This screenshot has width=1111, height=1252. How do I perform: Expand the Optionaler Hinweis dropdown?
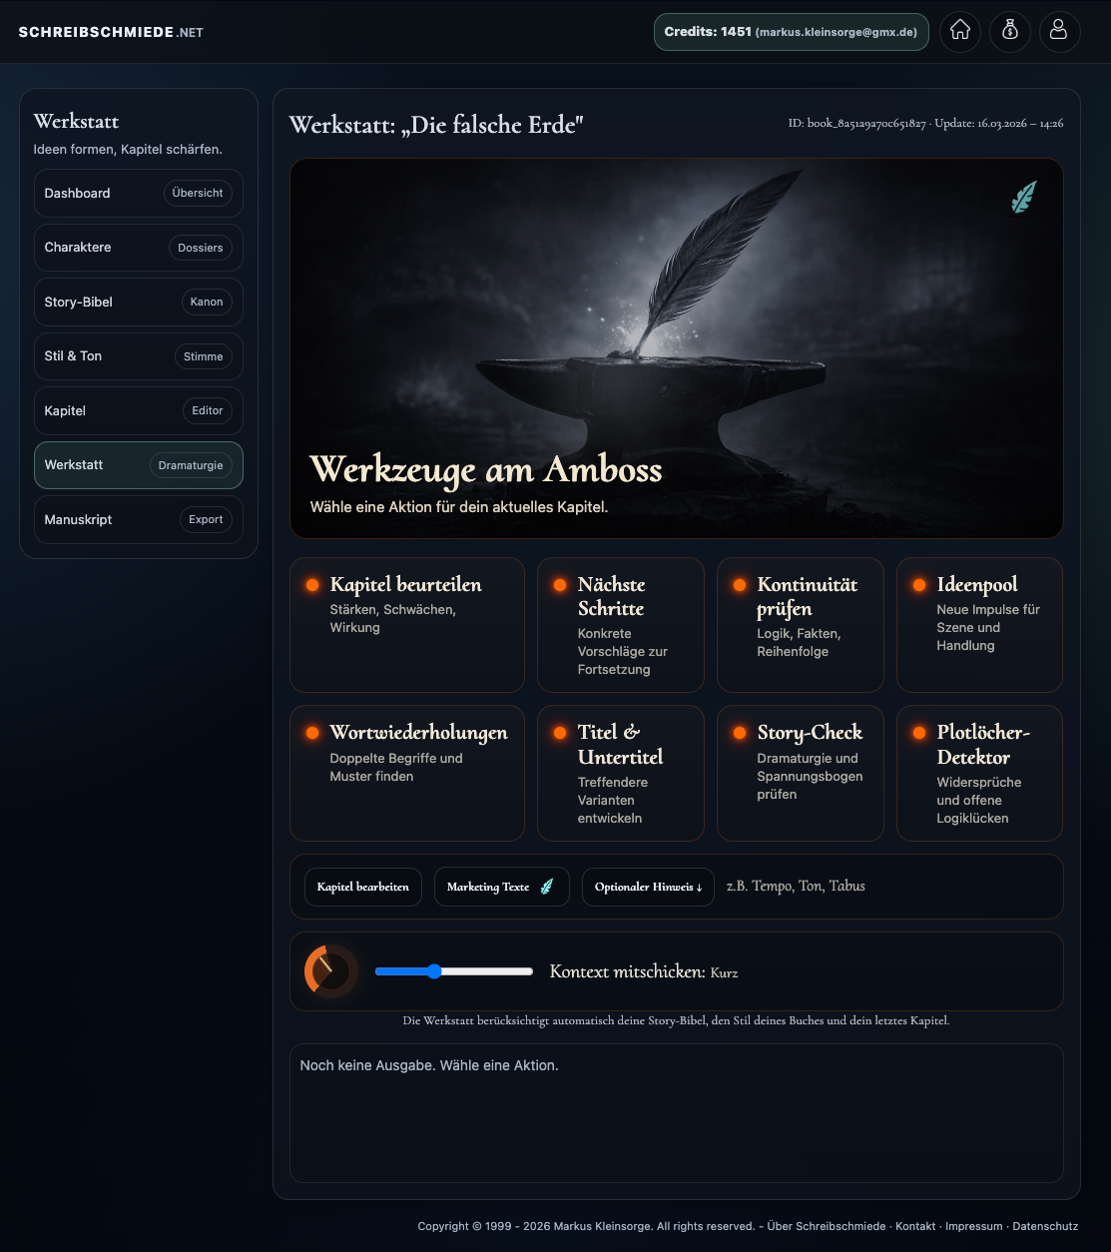point(648,887)
